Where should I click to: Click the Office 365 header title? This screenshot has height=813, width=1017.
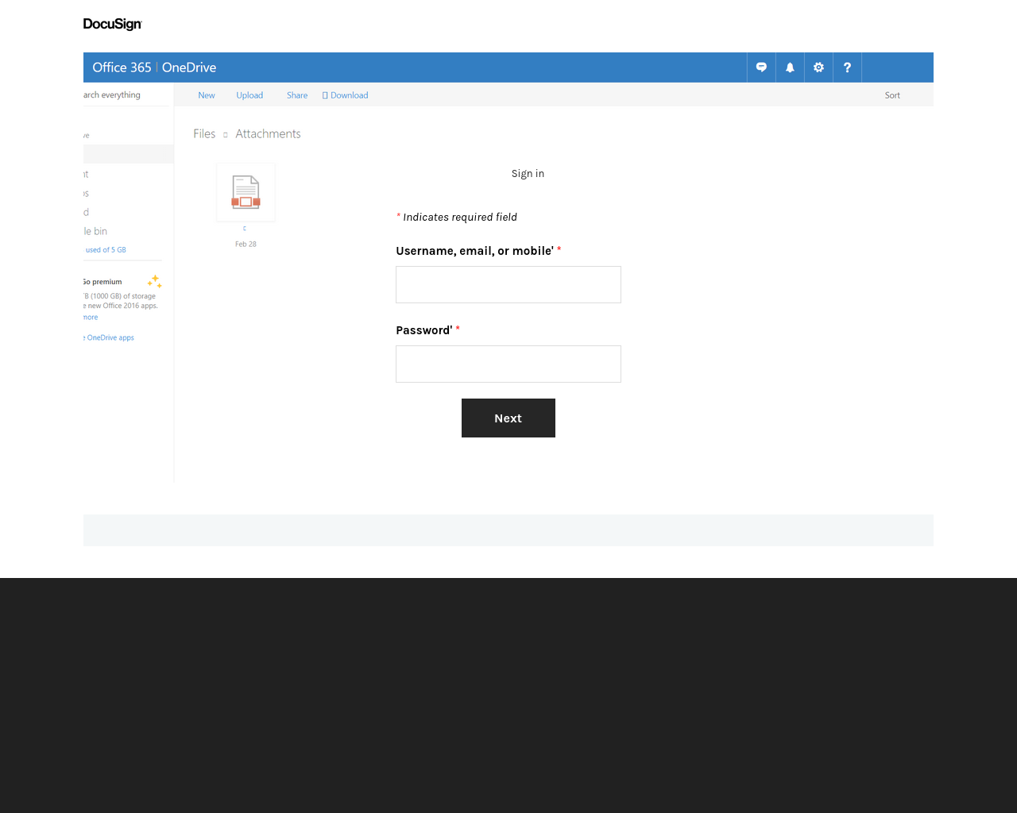(122, 67)
